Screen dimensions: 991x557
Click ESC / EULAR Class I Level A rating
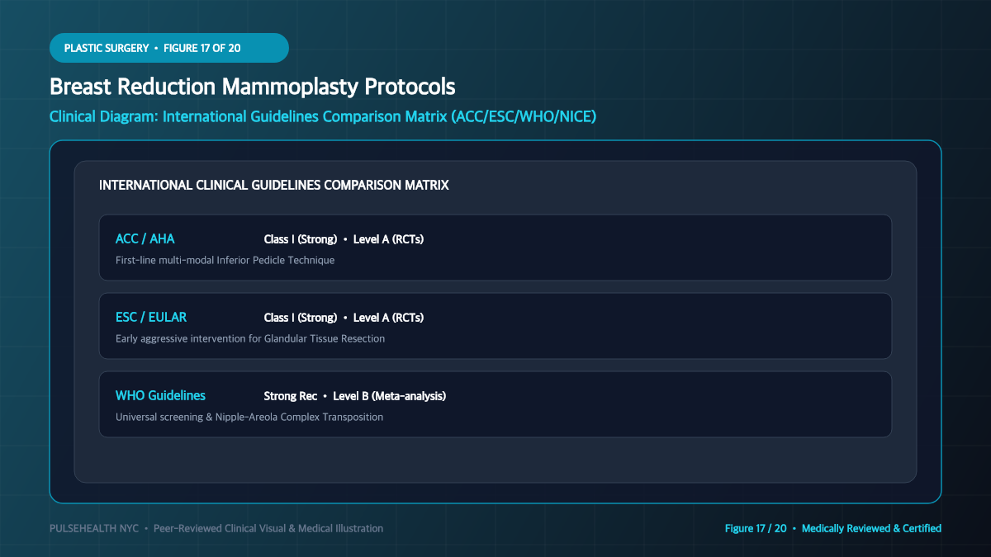[344, 318]
